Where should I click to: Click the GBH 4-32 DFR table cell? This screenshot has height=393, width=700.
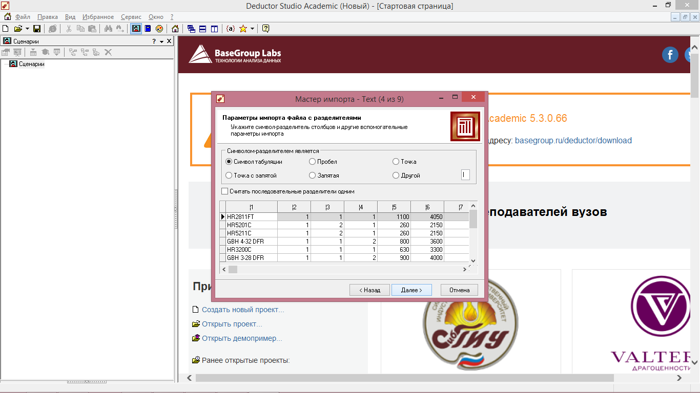tap(252, 242)
